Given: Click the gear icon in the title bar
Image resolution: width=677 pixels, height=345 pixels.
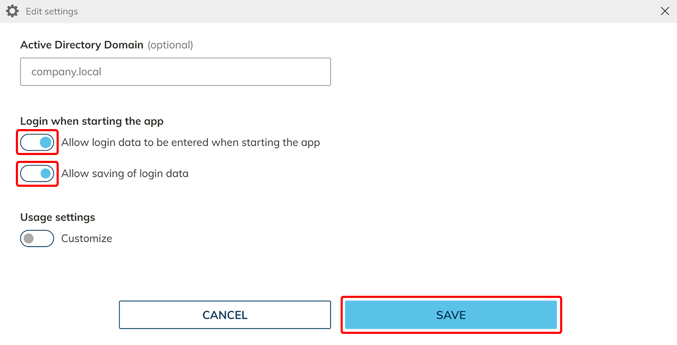Looking at the screenshot, I should (x=12, y=11).
